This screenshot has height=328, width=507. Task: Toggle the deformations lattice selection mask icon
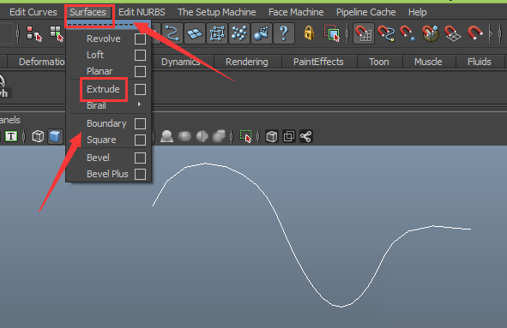217,33
